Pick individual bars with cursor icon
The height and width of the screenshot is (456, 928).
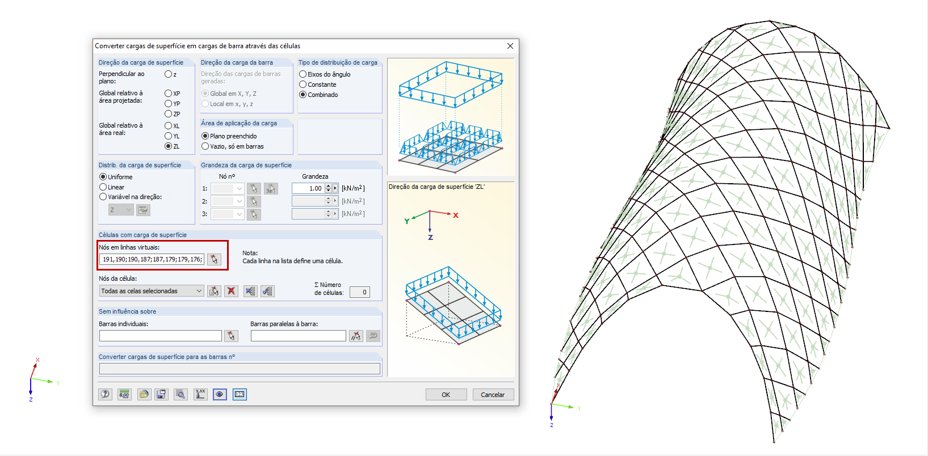[231, 336]
